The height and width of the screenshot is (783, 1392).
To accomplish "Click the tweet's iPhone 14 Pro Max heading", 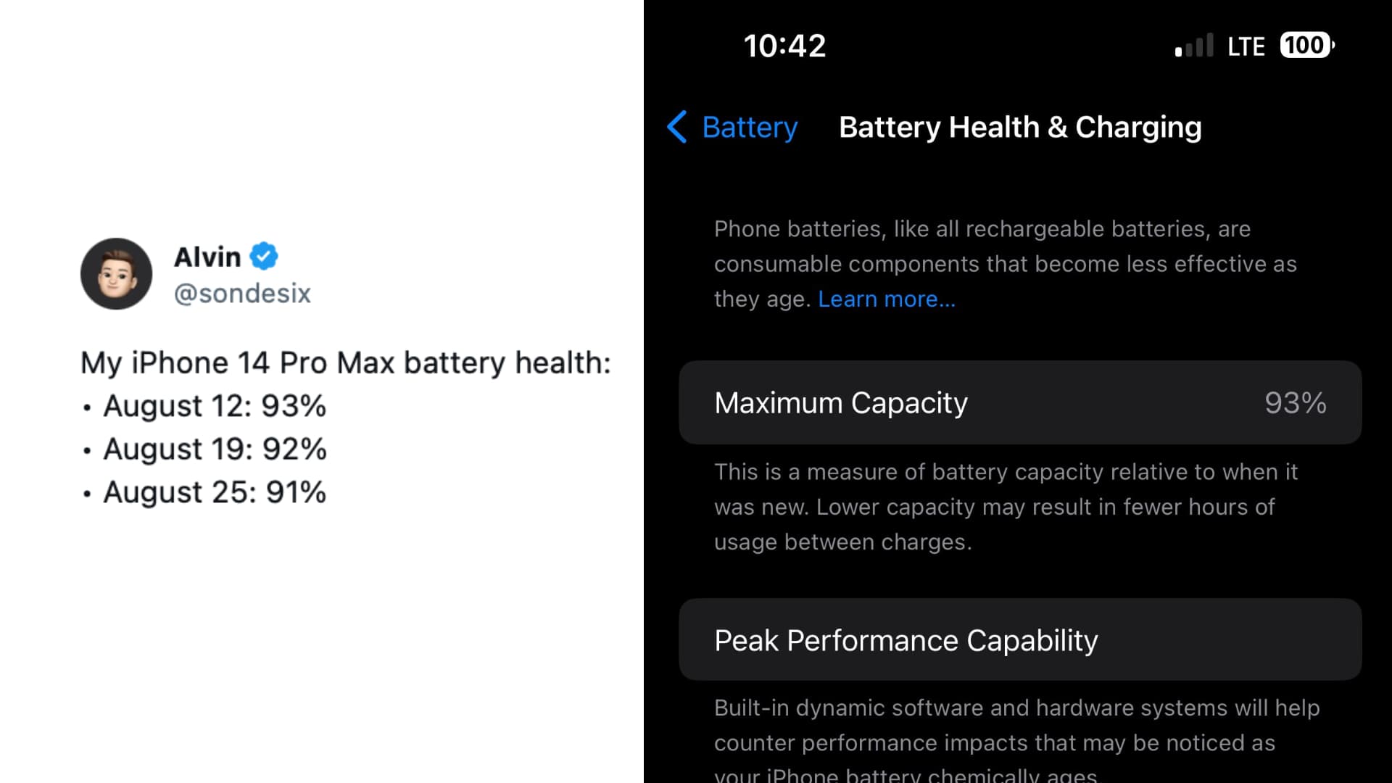I will click(x=345, y=362).
